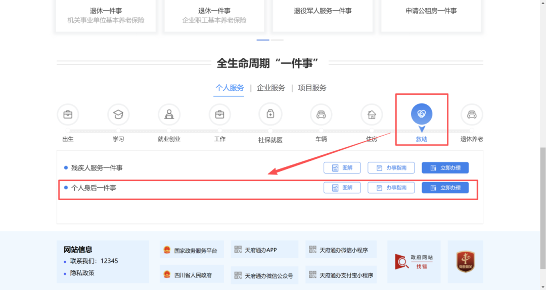Open the 学习 graduation cap icon
This screenshot has width=546, height=290.
[118, 114]
